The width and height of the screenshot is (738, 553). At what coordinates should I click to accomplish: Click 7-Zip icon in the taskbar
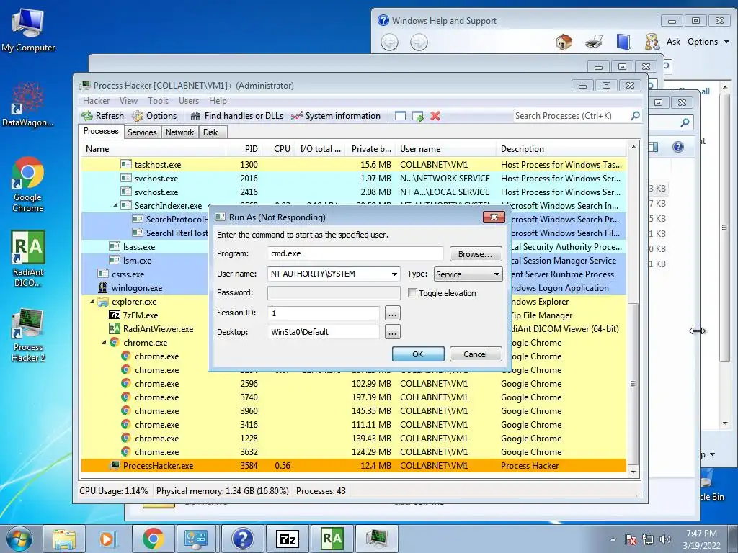(x=288, y=539)
